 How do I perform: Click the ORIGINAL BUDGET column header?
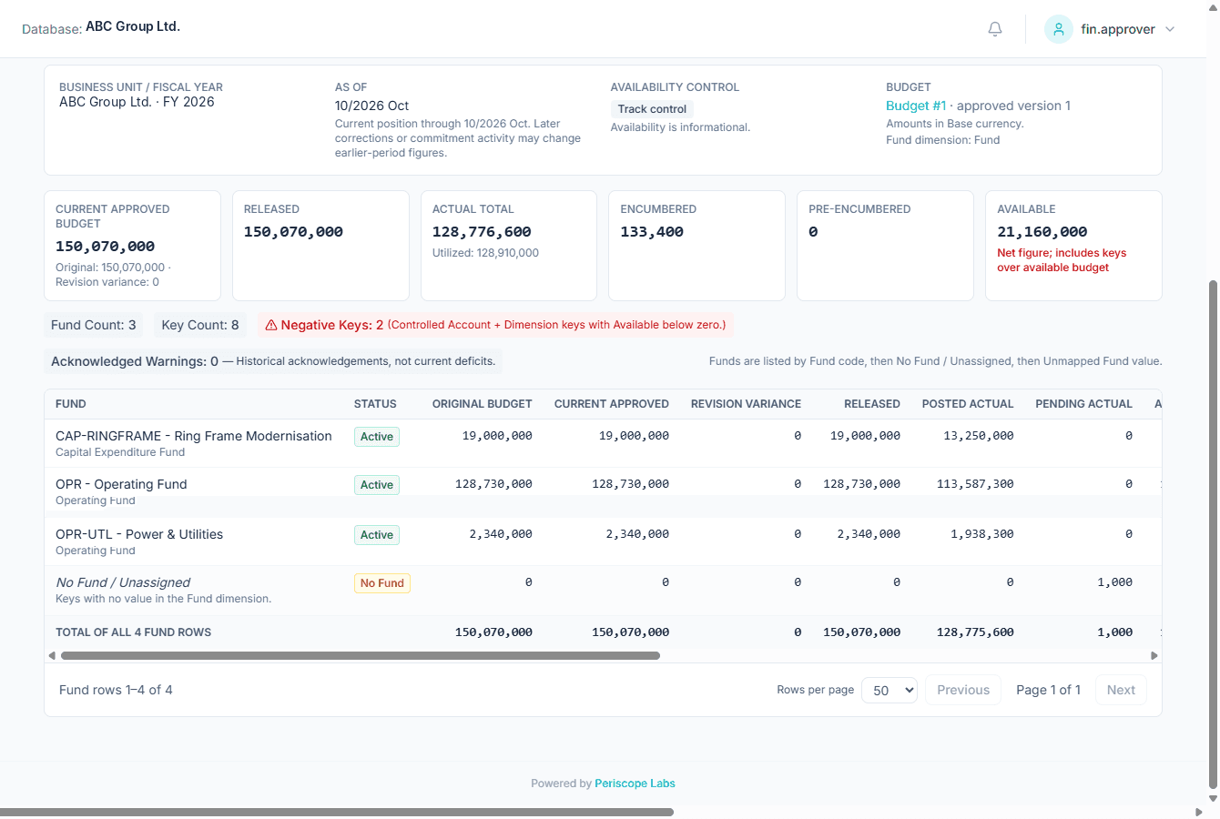pyautogui.click(x=483, y=404)
